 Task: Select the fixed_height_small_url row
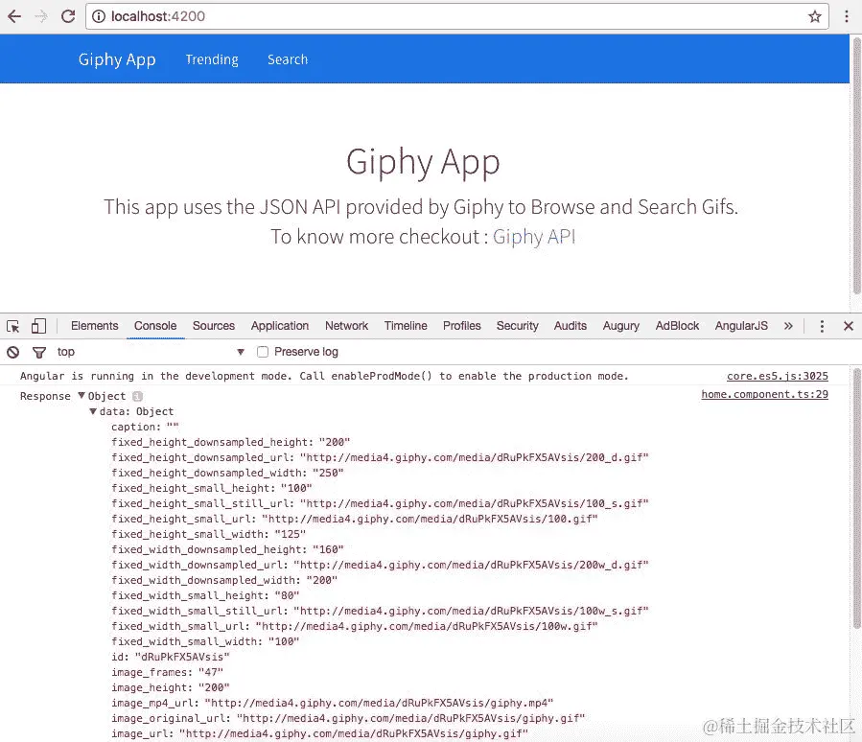pyautogui.click(x=355, y=519)
